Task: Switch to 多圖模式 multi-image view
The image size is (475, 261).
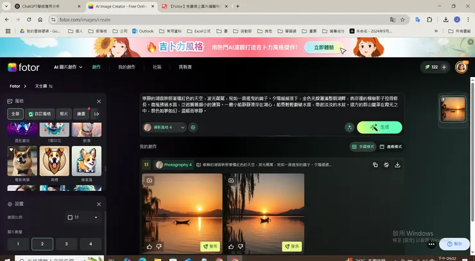Action: click(x=363, y=147)
